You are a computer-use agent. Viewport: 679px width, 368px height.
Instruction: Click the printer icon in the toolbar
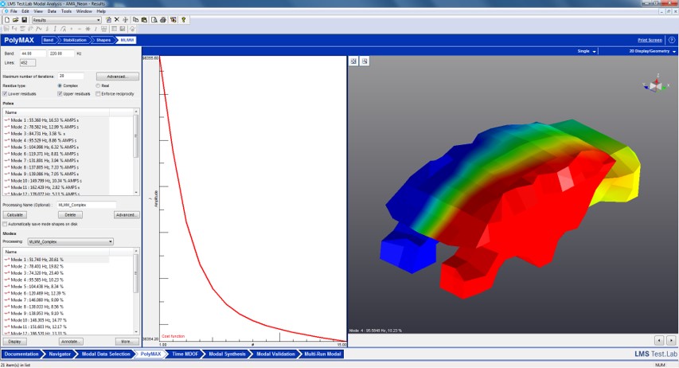click(163, 20)
